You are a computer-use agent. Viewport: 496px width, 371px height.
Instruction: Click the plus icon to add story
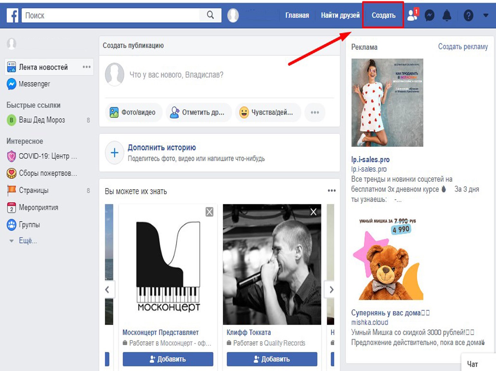tap(115, 153)
